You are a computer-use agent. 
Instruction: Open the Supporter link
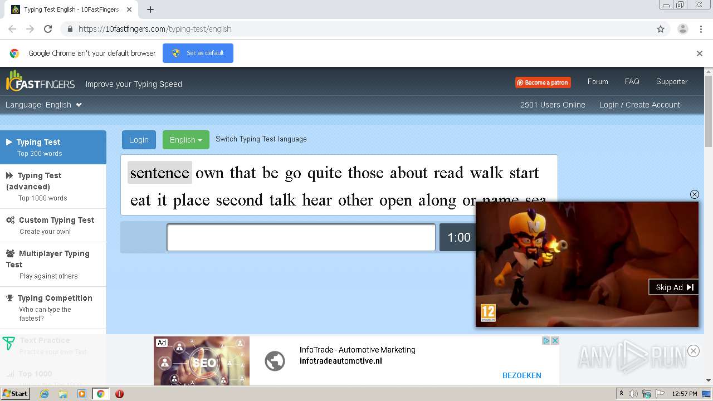coord(672,81)
